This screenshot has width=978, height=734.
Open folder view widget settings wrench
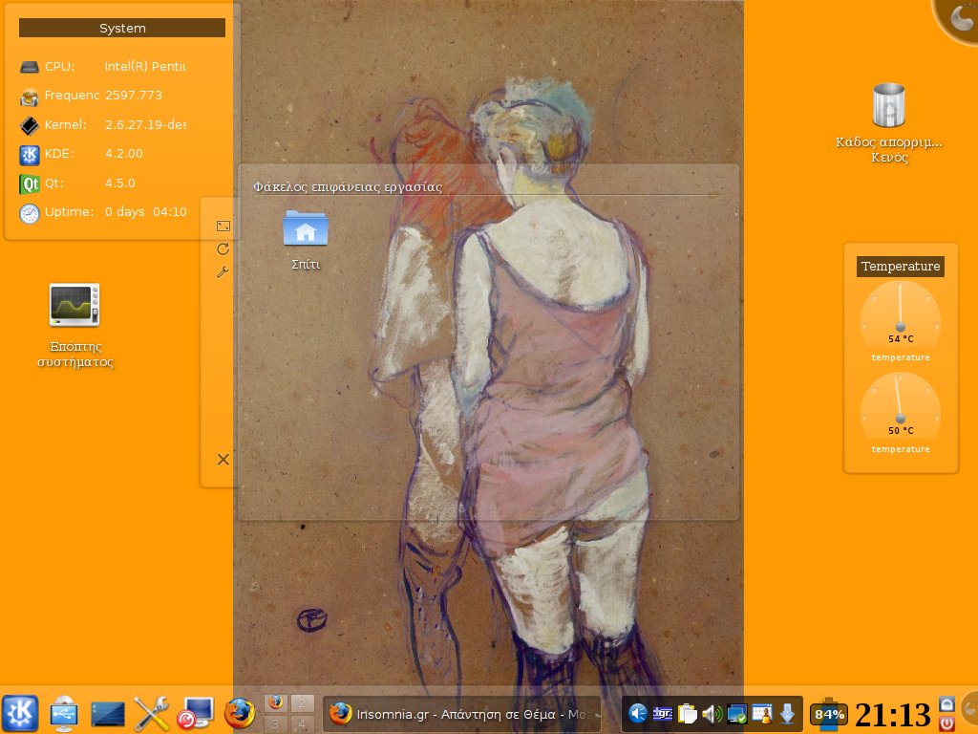click(223, 271)
